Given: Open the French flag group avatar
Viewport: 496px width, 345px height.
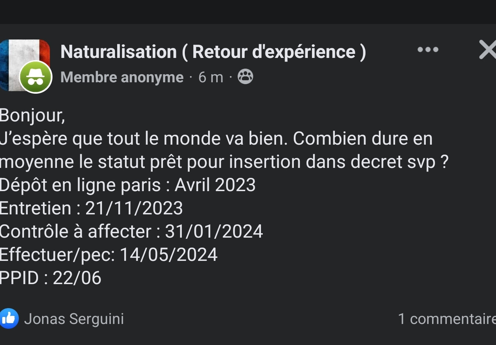Looking at the screenshot, I should [25, 59].
